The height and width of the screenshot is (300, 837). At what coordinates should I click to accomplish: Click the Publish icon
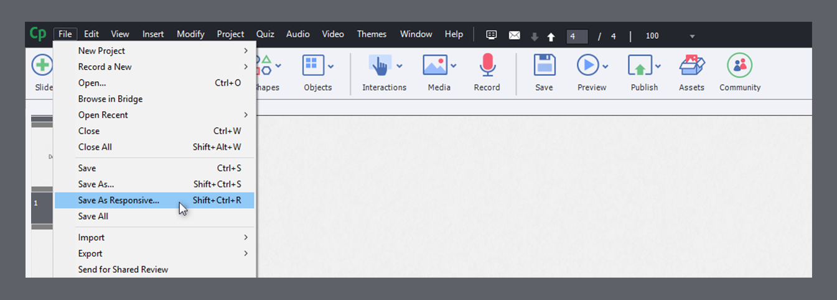(x=639, y=65)
